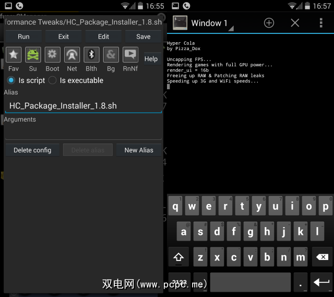Create a New Alias

coord(139,150)
